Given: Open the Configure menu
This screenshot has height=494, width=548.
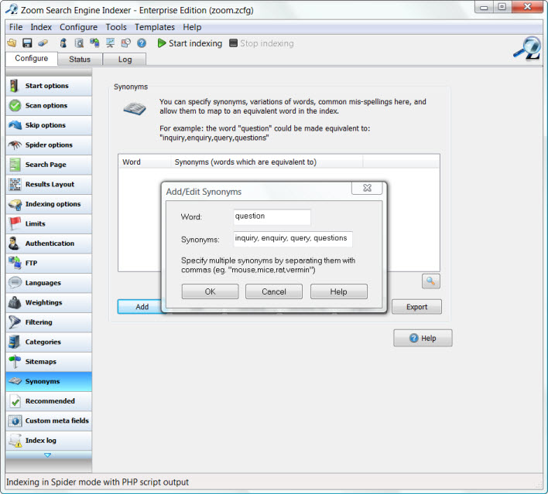Looking at the screenshot, I should [78, 27].
